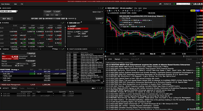
Task: Switch to the US Movers tab
Action: (x=34, y=49)
